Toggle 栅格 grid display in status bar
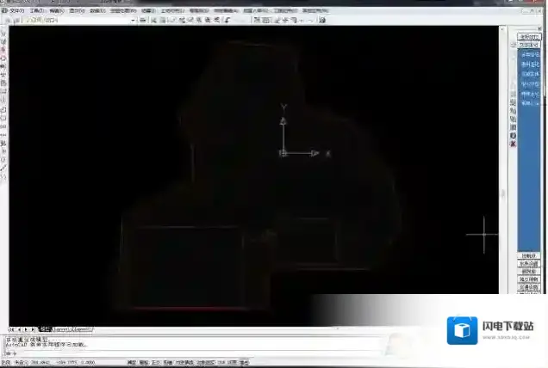 (144, 363)
